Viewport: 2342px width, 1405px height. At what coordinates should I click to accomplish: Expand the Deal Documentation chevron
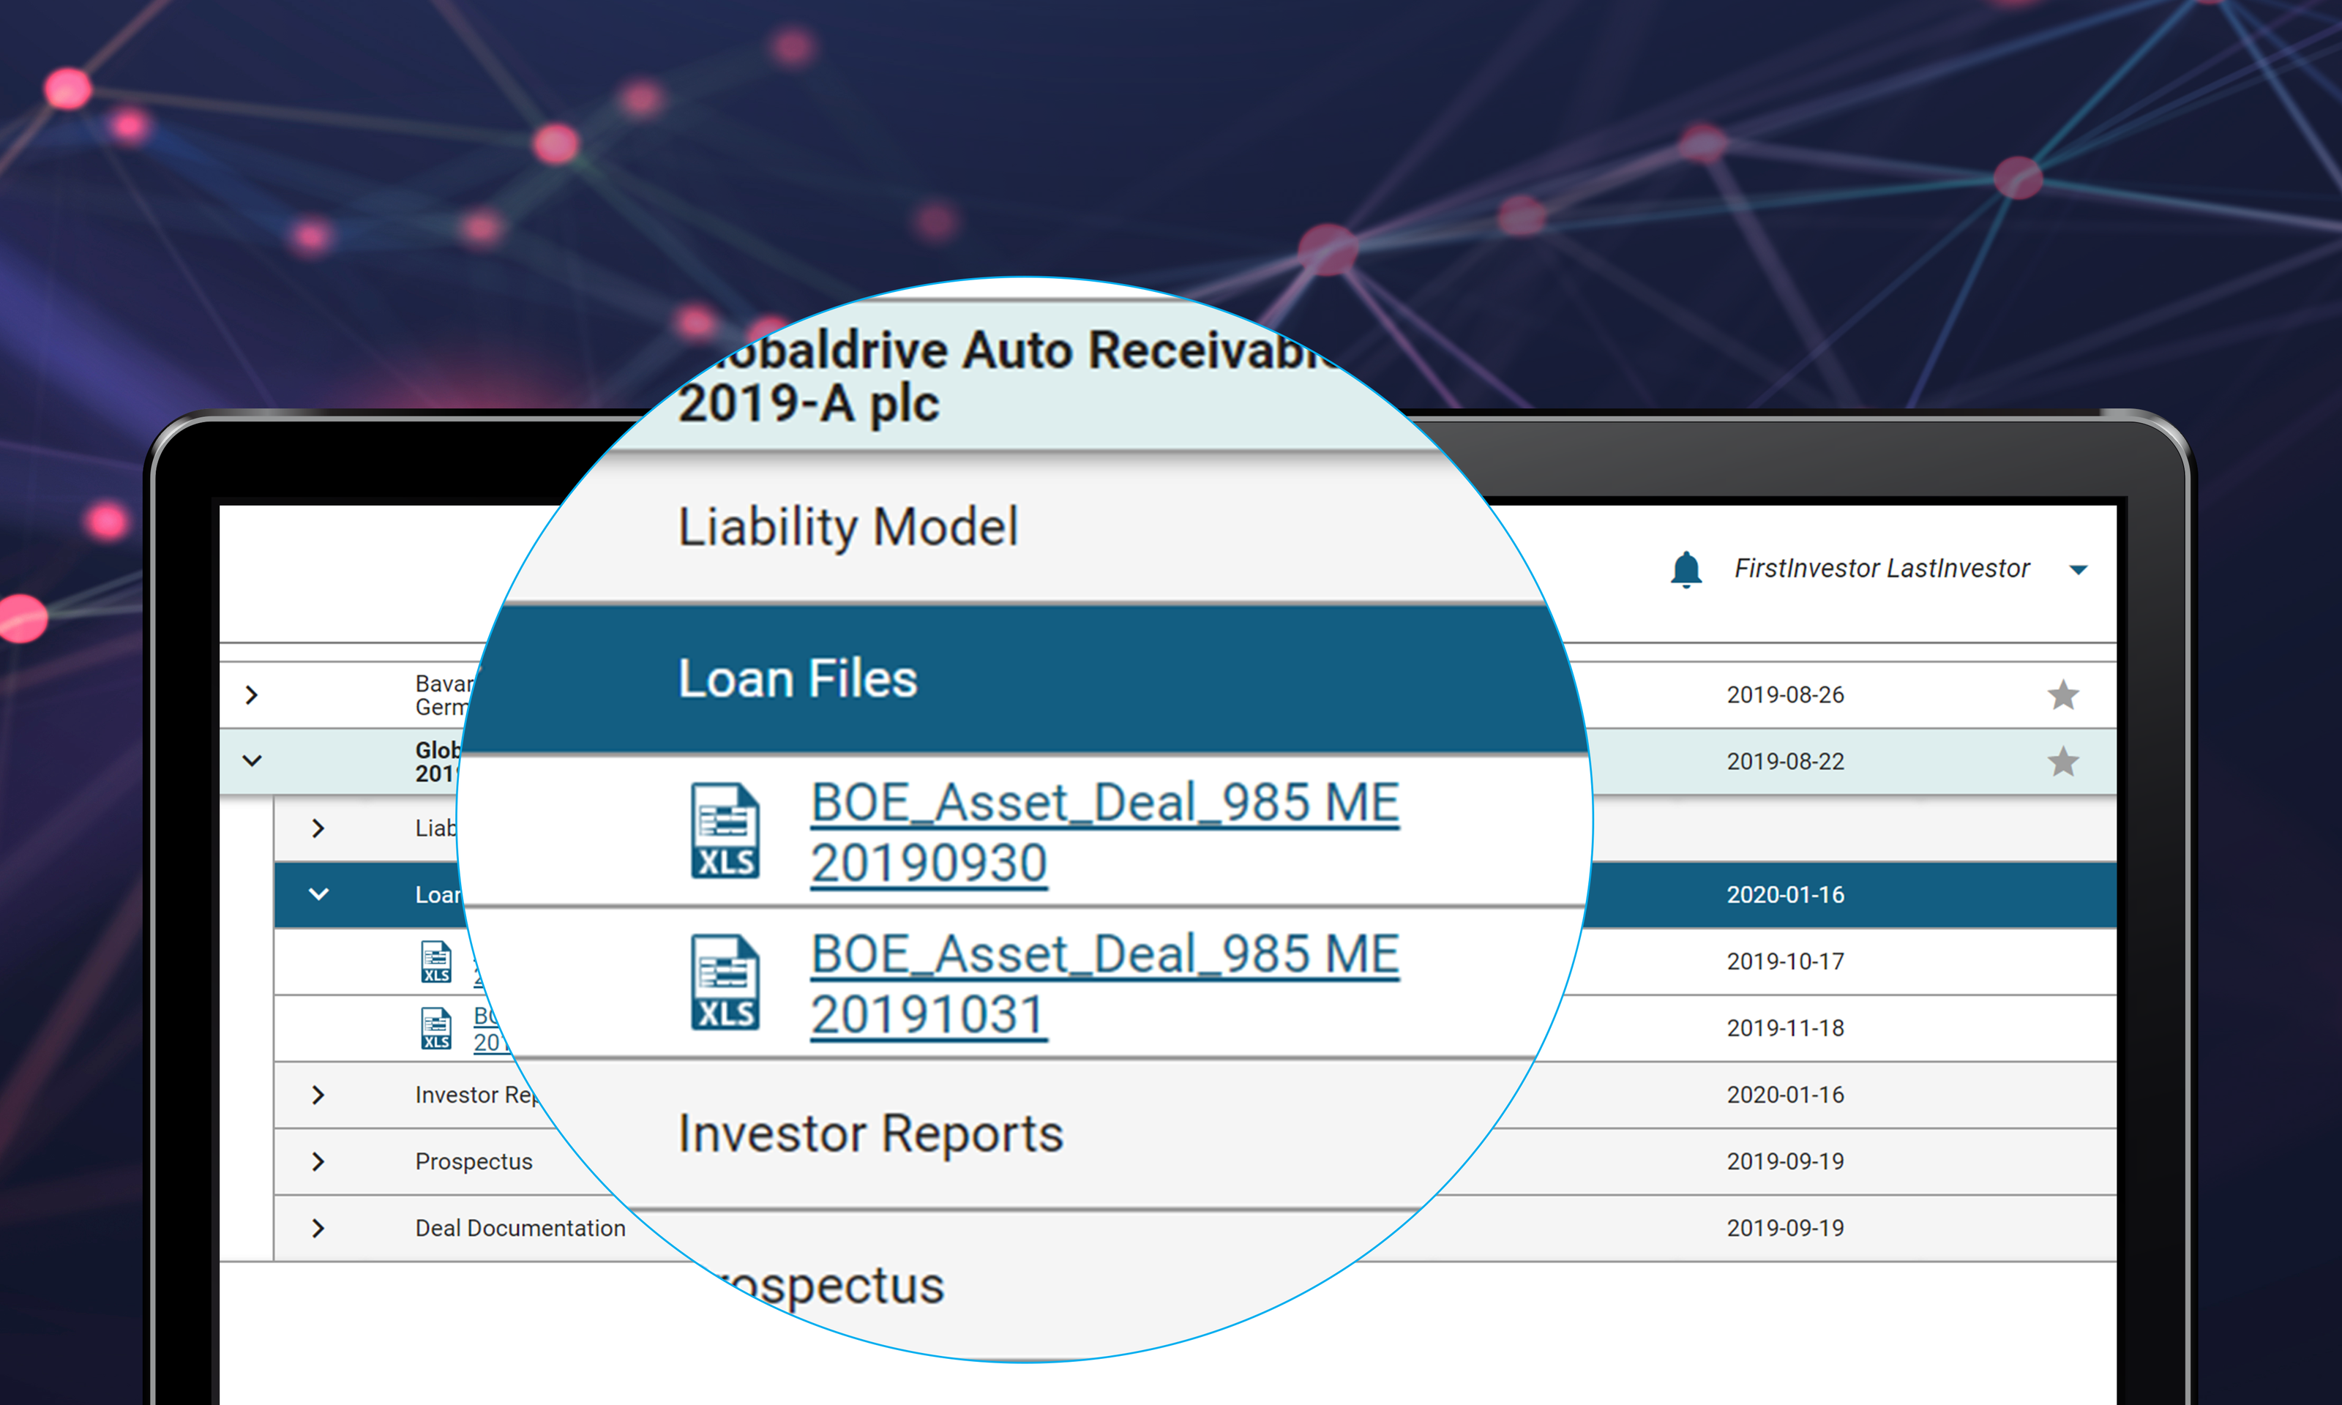tap(318, 1228)
